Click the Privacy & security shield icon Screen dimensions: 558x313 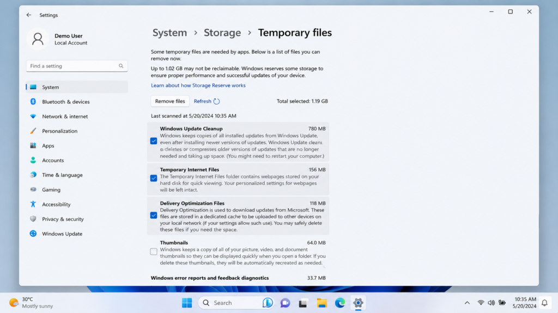[x=33, y=219]
